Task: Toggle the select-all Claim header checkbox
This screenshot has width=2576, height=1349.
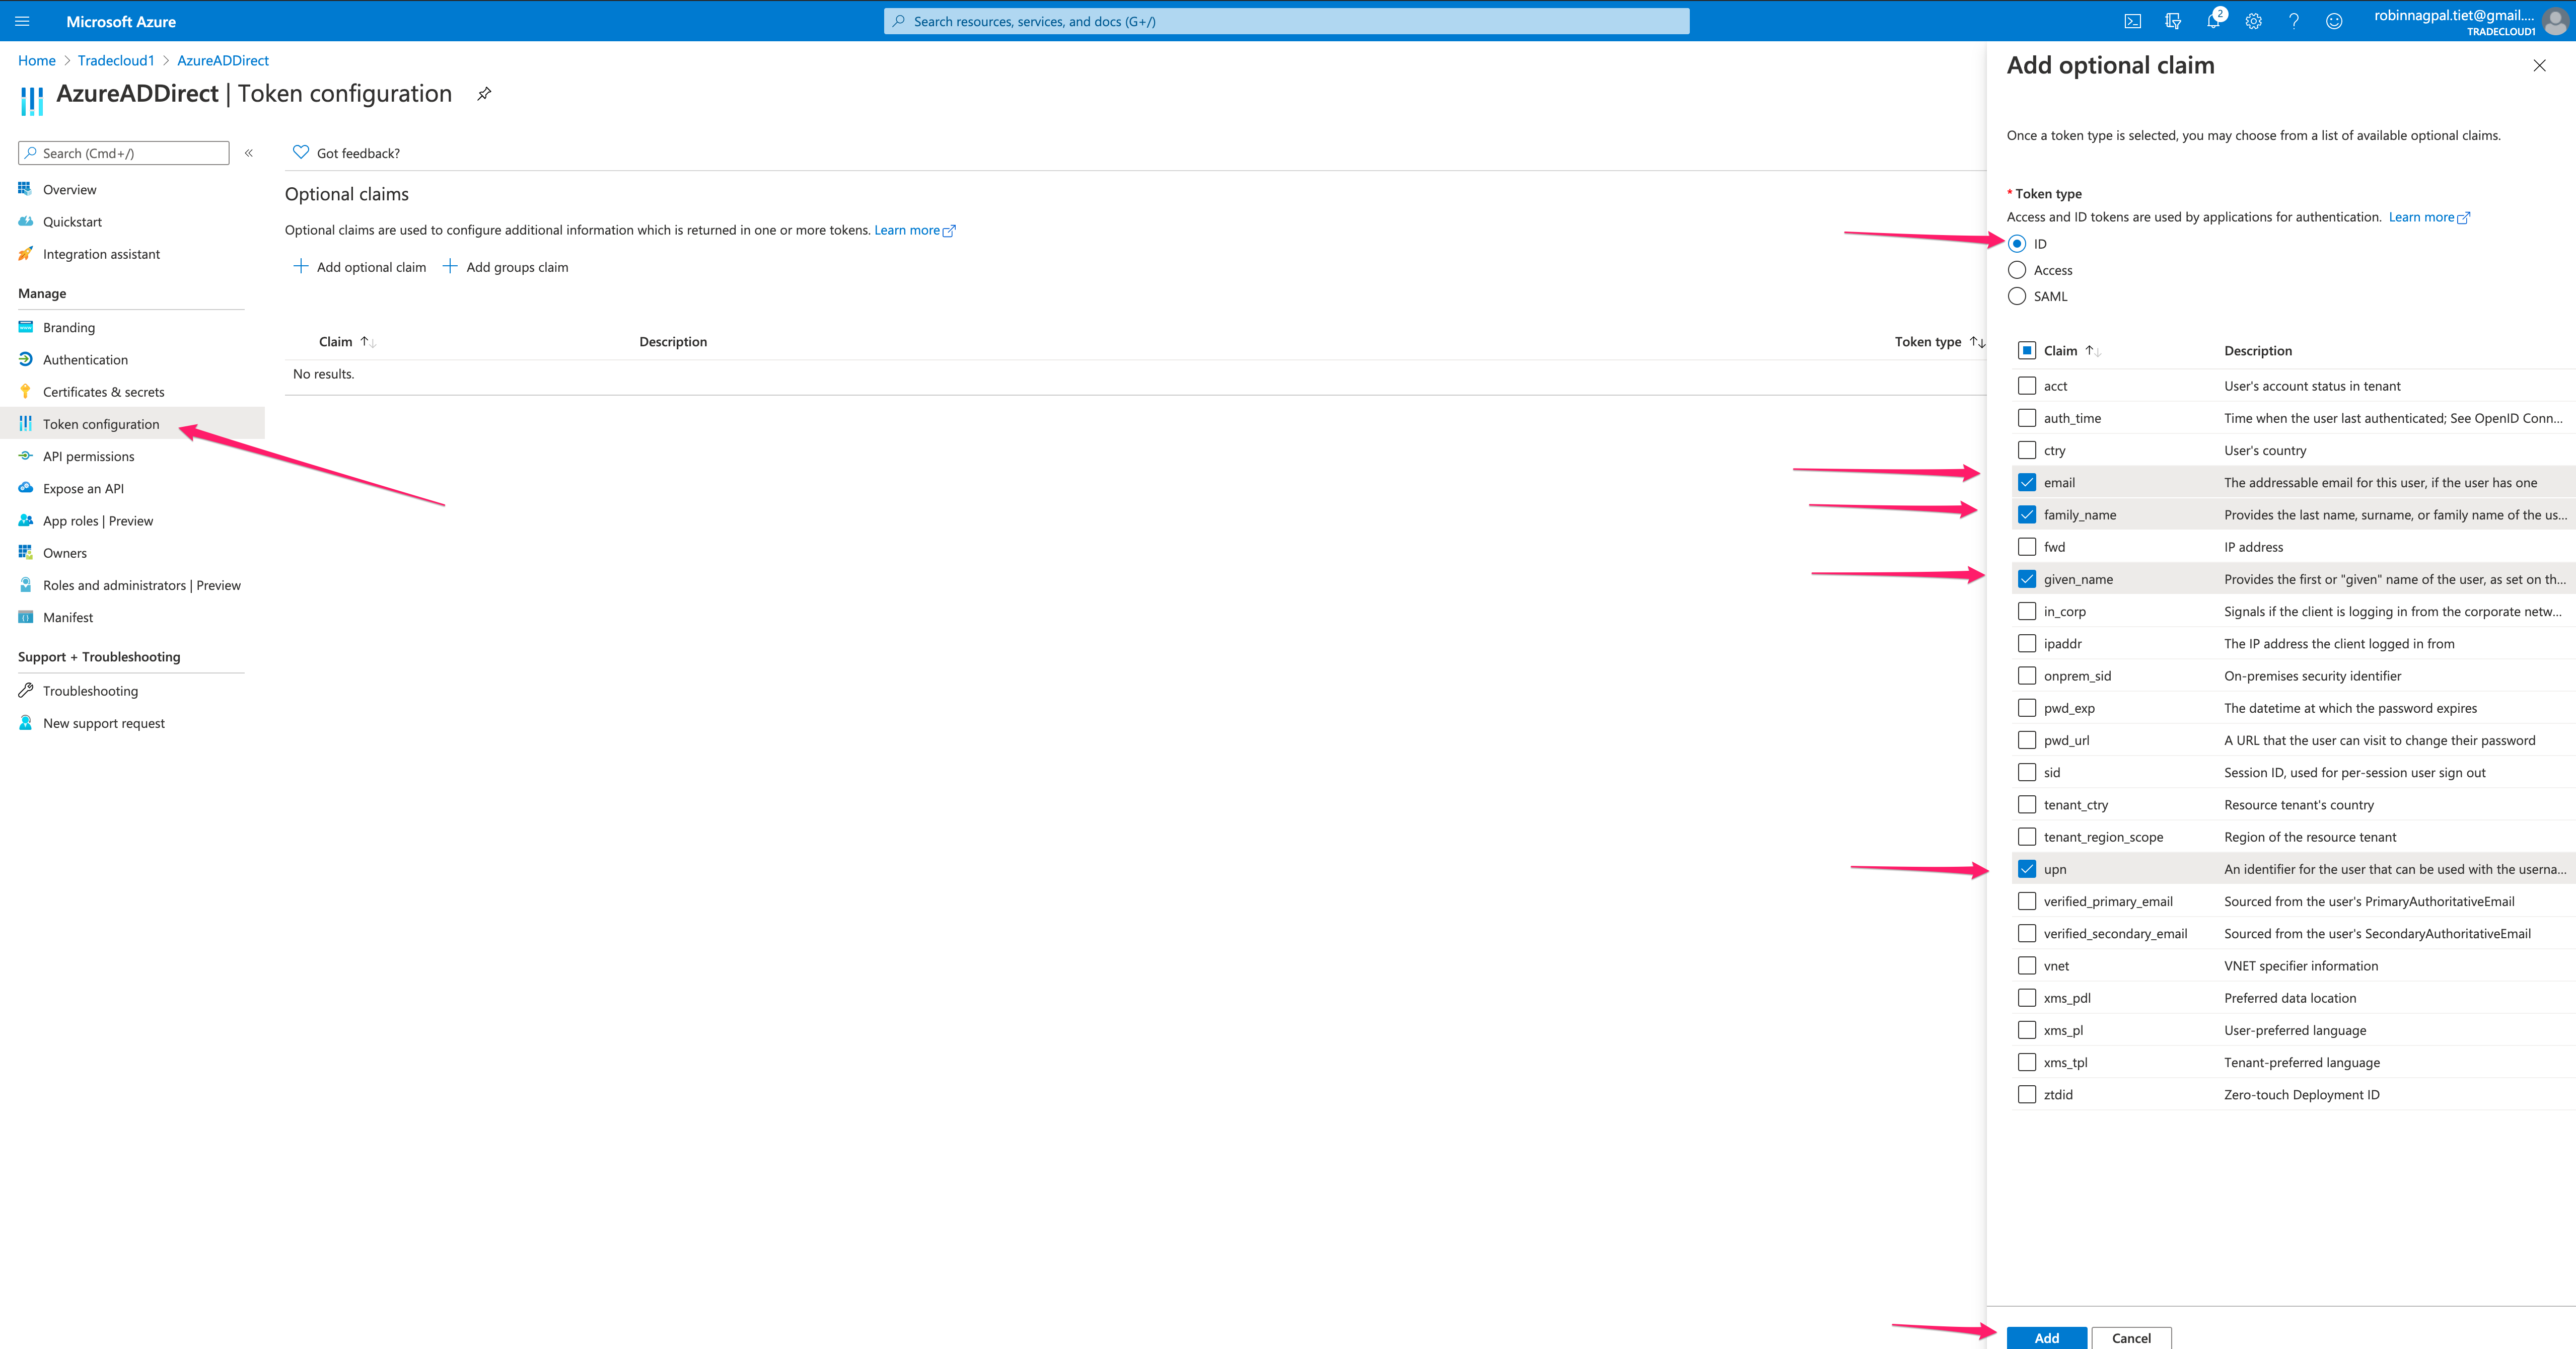Action: coord(2027,350)
